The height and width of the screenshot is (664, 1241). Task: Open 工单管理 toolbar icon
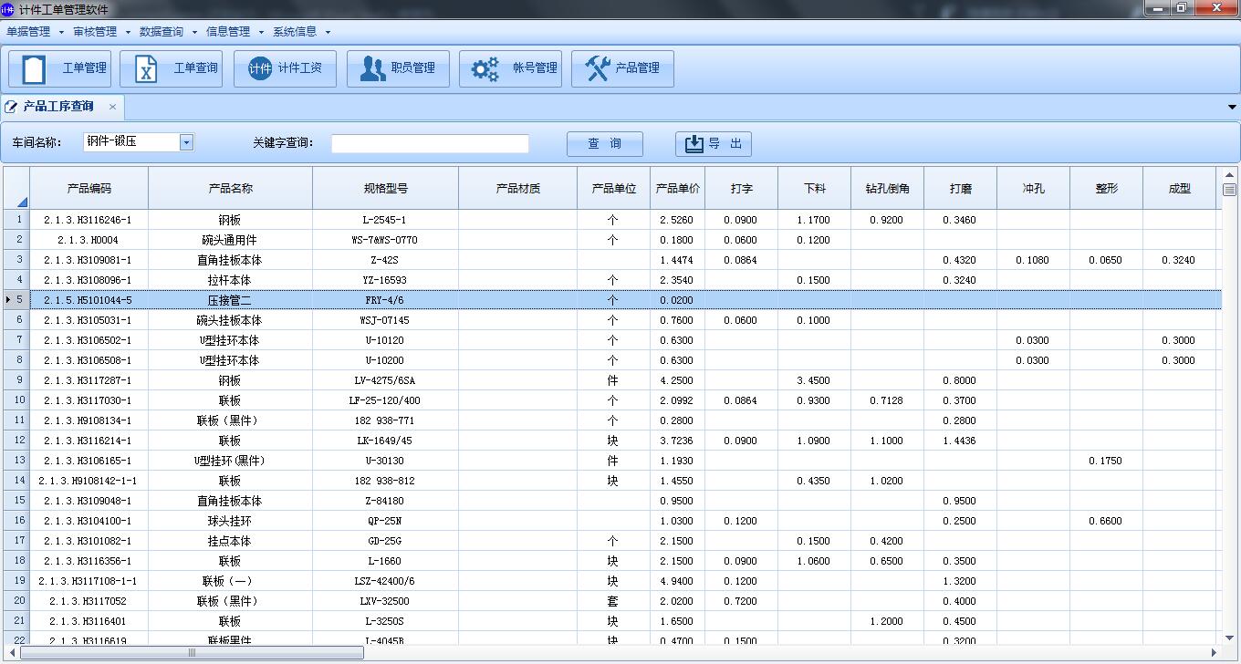click(60, 68)
